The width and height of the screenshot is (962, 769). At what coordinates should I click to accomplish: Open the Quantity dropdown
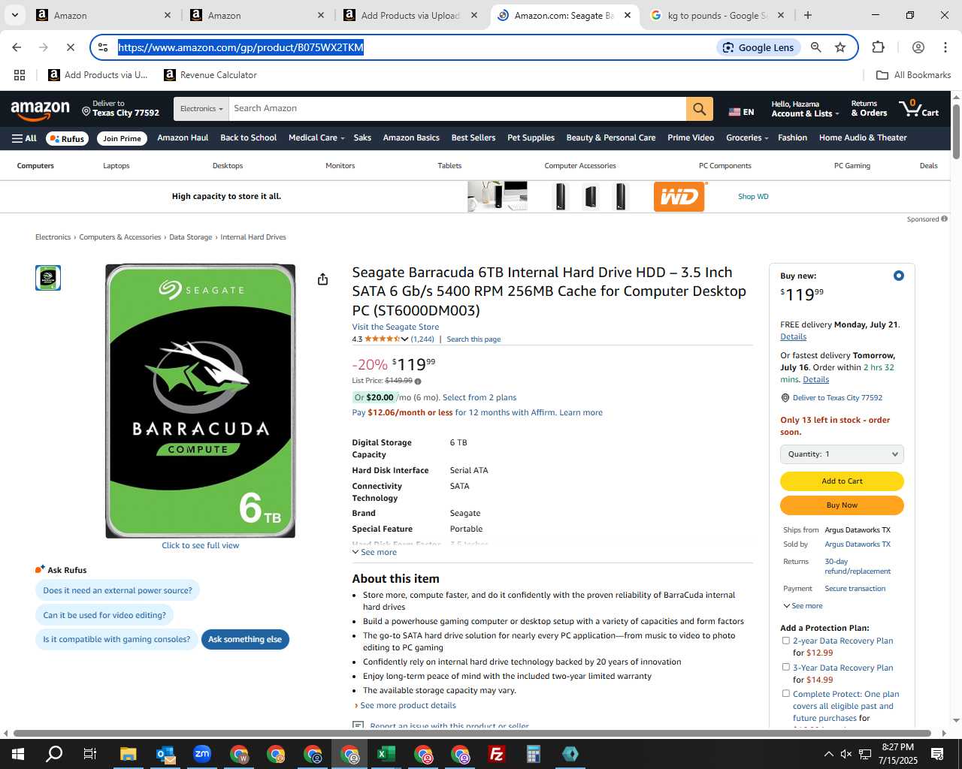[x=842, y=454]
